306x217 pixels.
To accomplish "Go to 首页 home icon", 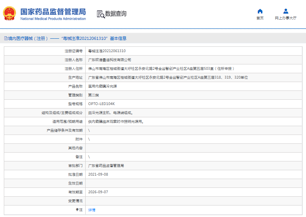I will (x=260, y=11).
